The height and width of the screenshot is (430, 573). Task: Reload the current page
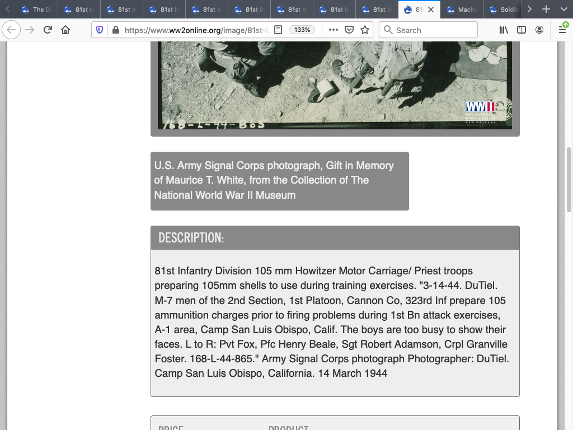click(x=48, y=30)
